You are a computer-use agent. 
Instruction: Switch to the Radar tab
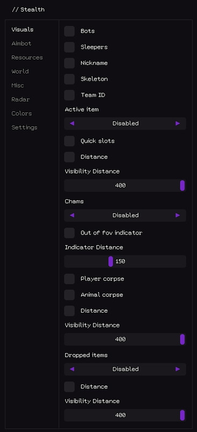point(20,99)
